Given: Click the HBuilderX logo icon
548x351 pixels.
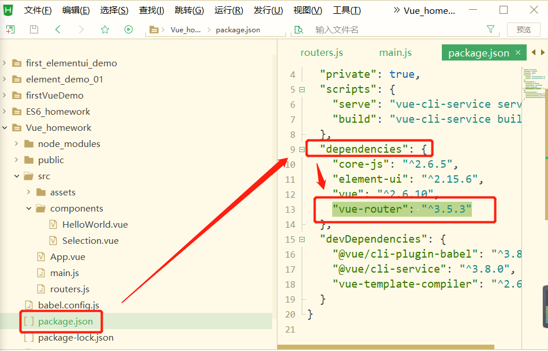Looking at the screenshot, I should [x=7, y=10].
